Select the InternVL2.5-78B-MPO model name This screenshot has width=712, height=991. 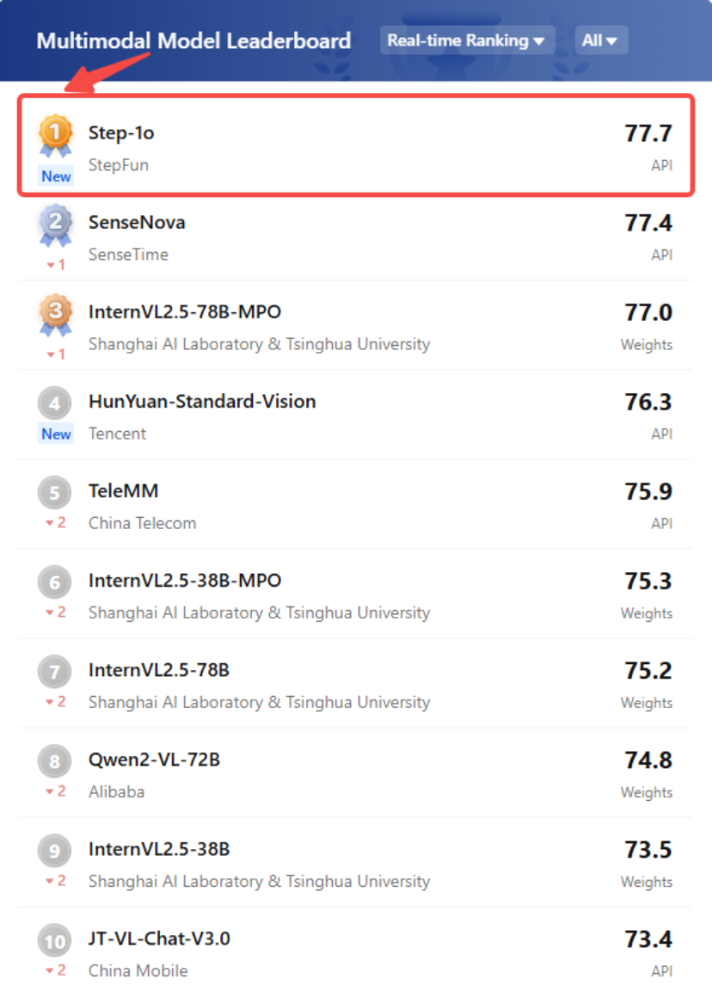point(184,311)
